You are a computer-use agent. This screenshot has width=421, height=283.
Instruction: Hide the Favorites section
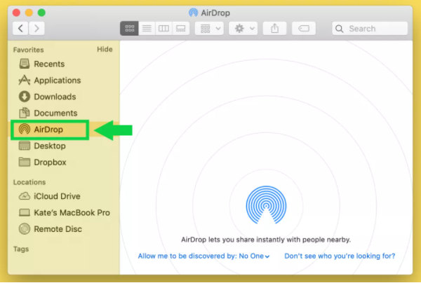tap(105, 49)
